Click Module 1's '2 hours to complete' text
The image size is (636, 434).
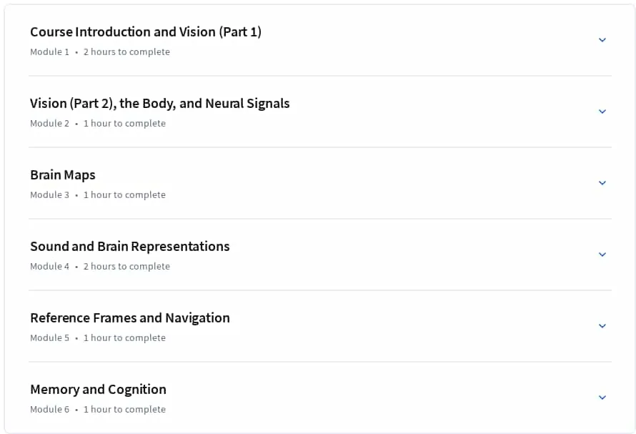pyautogui.click(x=126, y=52)
